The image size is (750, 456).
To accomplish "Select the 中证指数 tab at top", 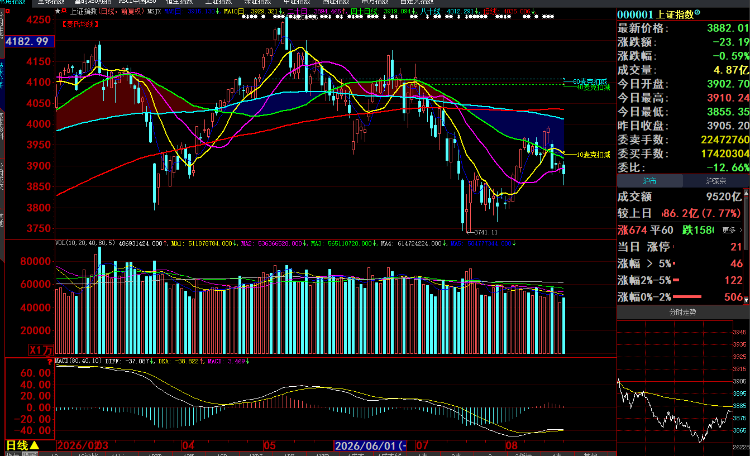I will tap(296, 2).
